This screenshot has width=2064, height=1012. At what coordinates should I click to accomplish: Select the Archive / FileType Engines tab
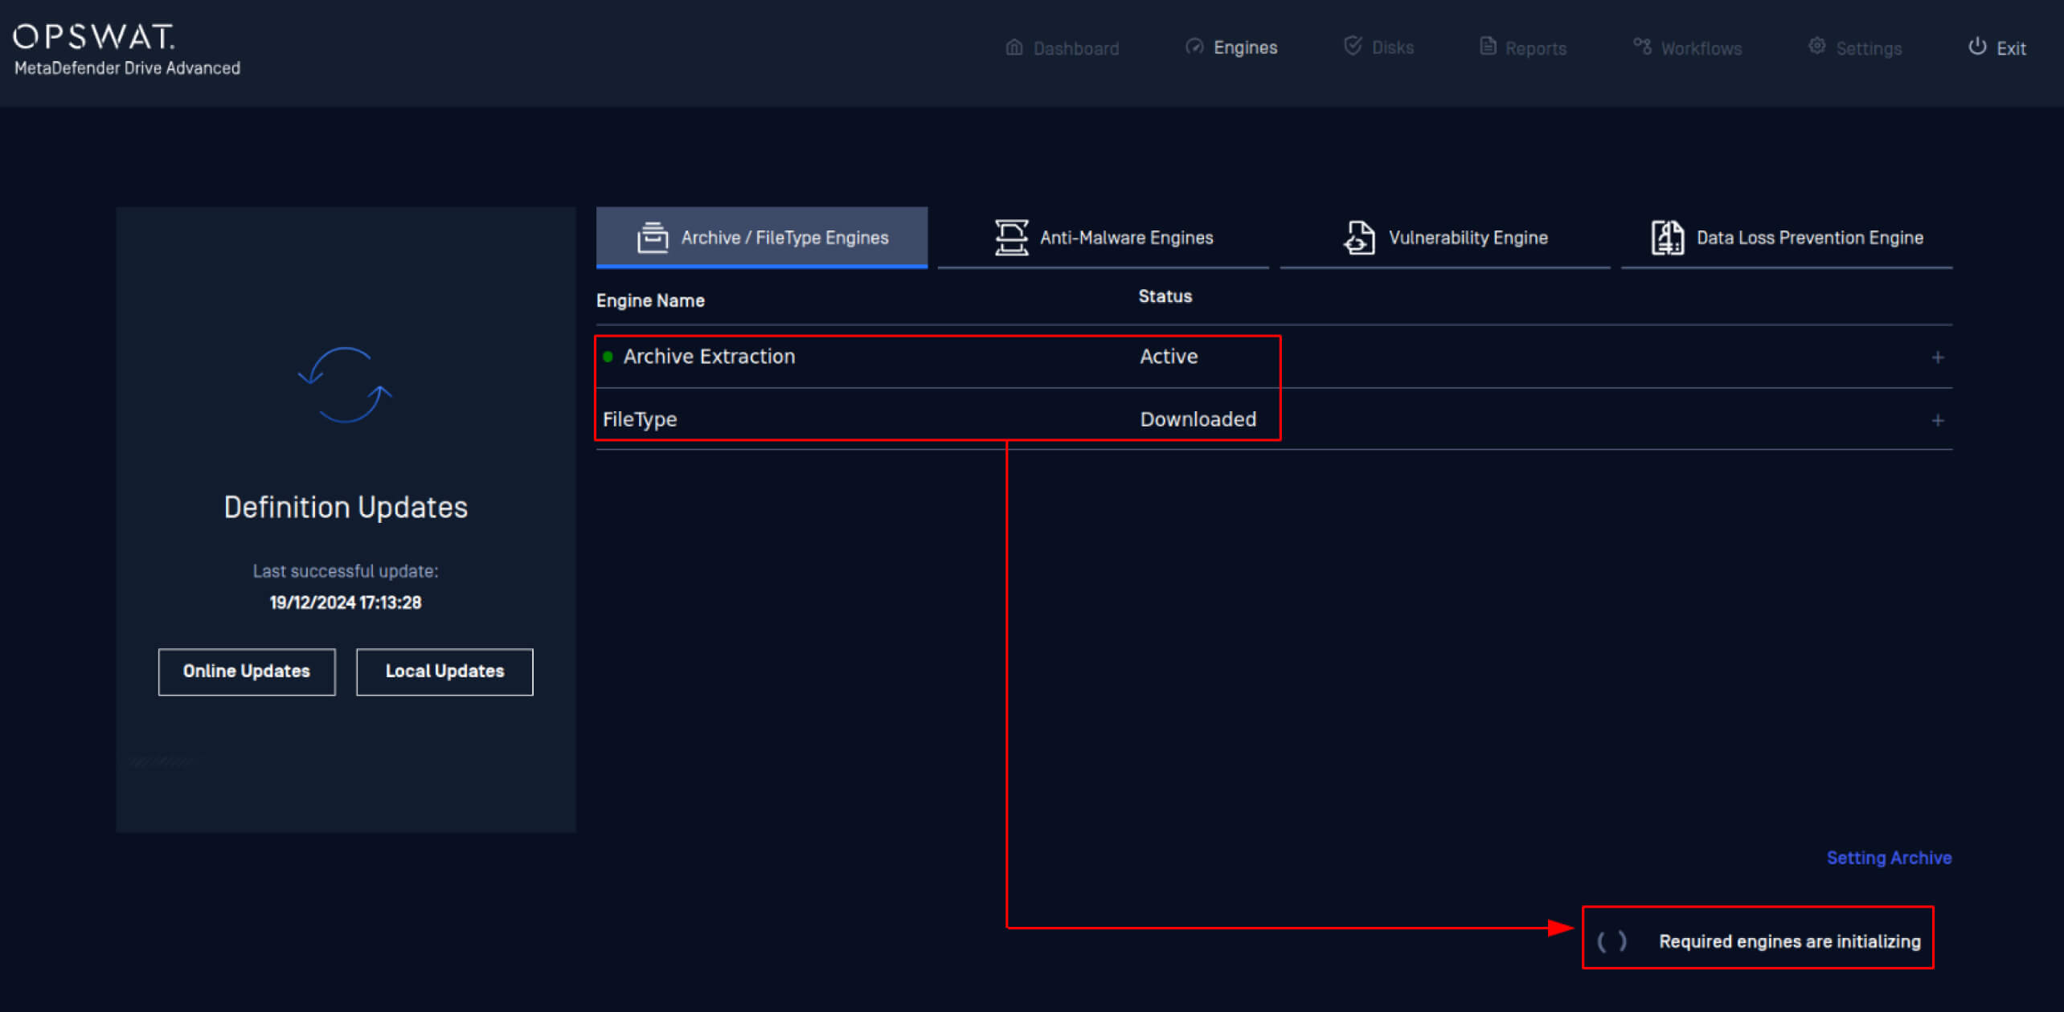coord(784,238)
